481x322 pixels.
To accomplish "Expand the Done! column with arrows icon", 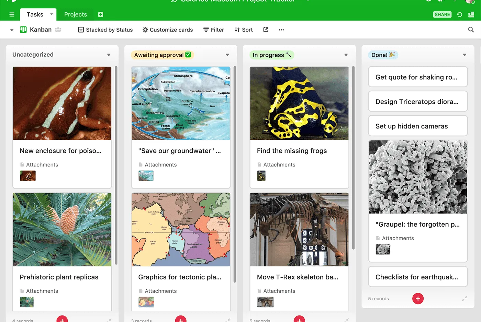I will [465, 299].
